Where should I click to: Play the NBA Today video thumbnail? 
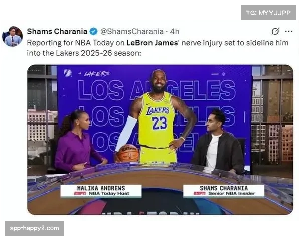(160, 140)
